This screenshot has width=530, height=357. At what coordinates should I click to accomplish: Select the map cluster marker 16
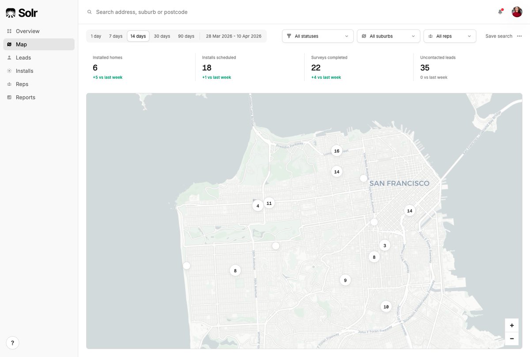337,151
